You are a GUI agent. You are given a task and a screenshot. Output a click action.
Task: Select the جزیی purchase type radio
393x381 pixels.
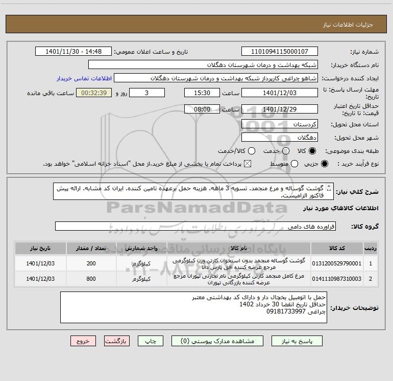pos(324,164)
